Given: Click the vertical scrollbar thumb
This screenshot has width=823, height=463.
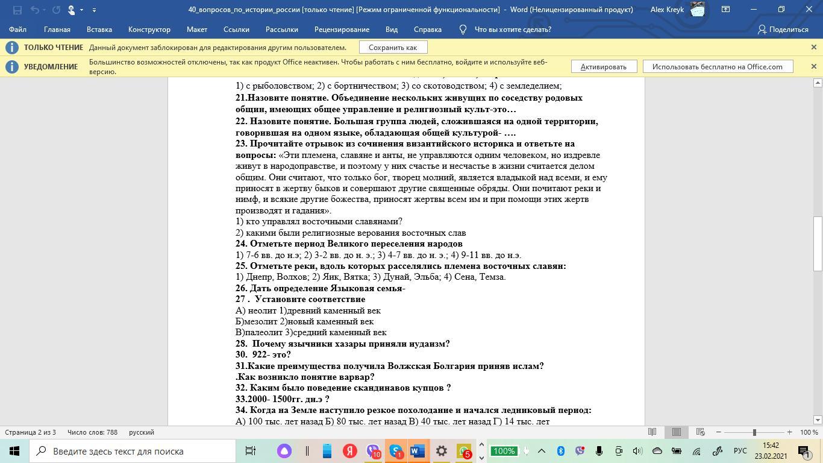Looking at the screenshot, I should coord(818,244).
